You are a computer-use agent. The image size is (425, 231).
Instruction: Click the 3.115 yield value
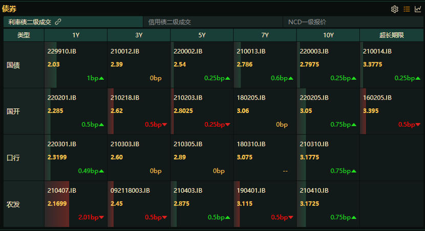[244, 204]
